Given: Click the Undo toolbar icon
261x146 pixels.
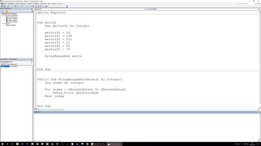Looking at the screenshot, I should [x=21, y=6].
